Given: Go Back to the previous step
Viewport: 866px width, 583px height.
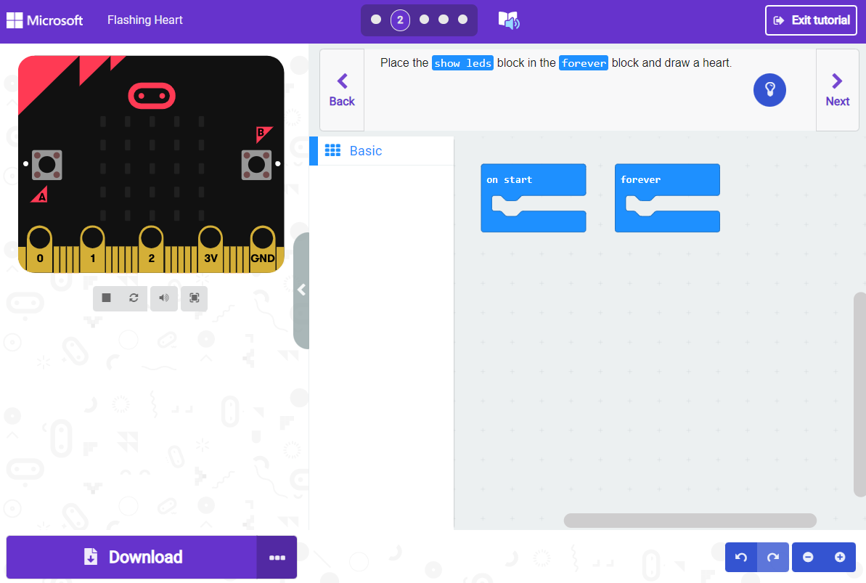Looking at the screenshot, I should [x=341, y=90].
